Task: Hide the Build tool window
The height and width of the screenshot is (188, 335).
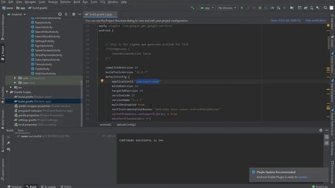Action: (x=327, y=130)
